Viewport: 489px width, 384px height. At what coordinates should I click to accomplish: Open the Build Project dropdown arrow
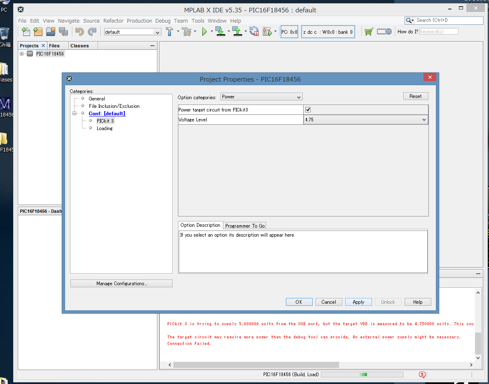178,31
